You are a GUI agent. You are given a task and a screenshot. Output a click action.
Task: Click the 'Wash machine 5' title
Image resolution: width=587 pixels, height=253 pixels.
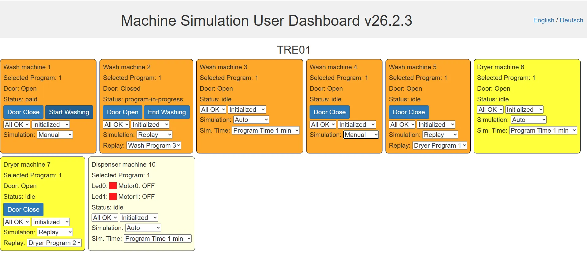[413, 67]
